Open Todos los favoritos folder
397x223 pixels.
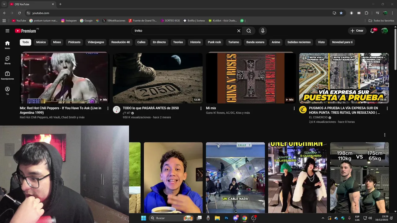point(381,21)
